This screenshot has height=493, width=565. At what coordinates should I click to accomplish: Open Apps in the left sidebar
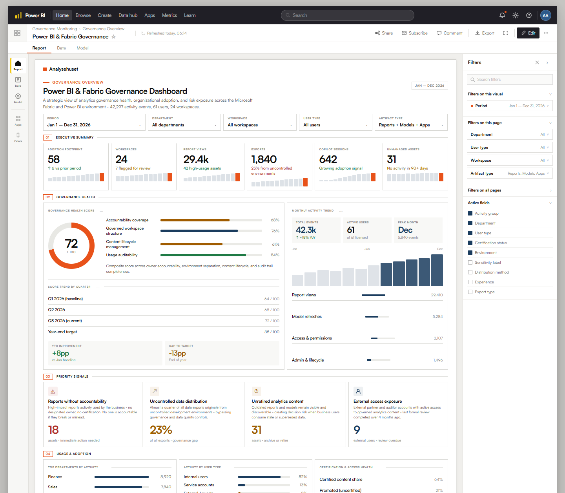pos(18,121)
